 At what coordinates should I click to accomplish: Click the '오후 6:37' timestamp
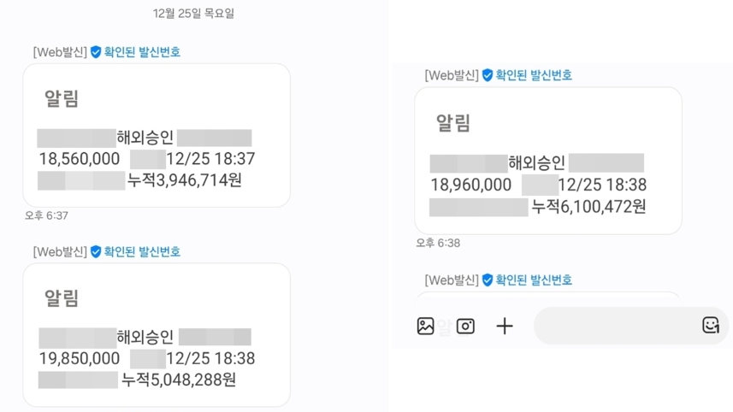pos(46,216)
